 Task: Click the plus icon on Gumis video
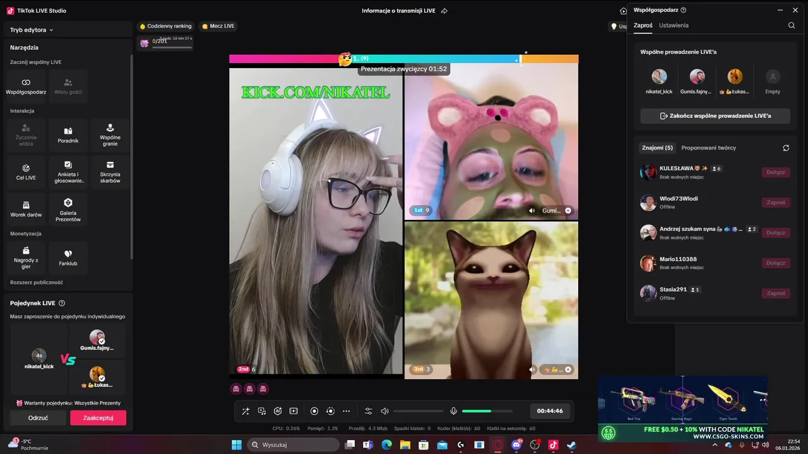pyautogui.click(x=568, y=211)
